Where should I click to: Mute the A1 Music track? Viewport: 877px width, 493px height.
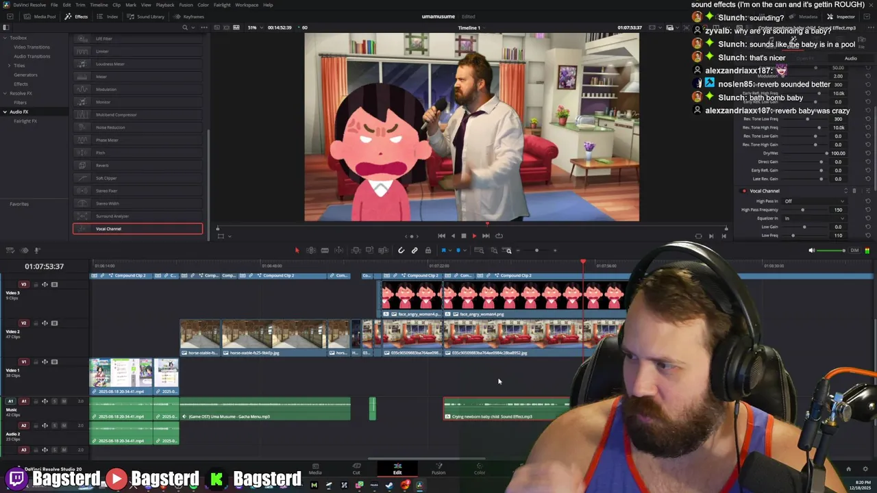point(64,401)
